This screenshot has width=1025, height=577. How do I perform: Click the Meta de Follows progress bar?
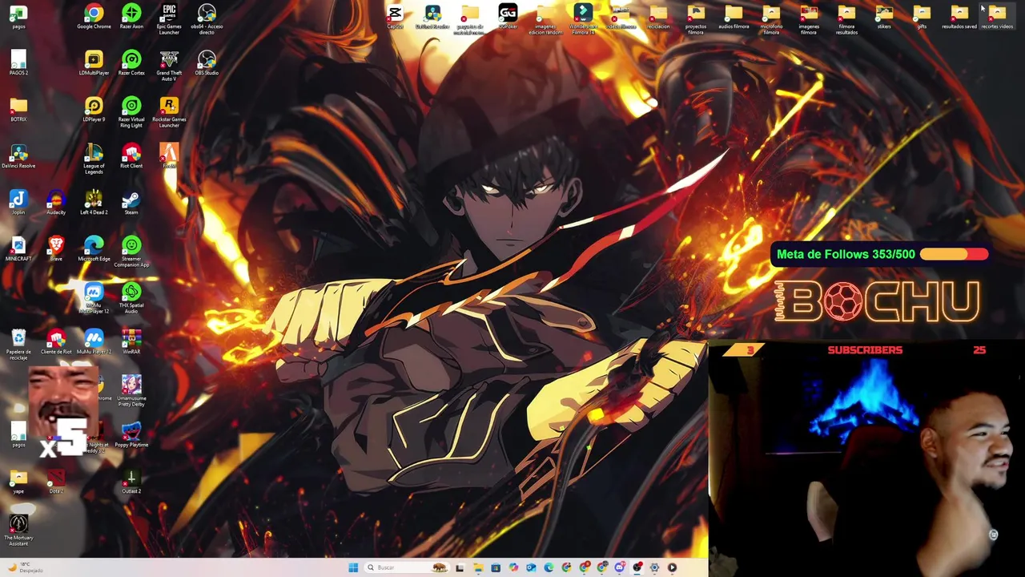click(954, 254)
